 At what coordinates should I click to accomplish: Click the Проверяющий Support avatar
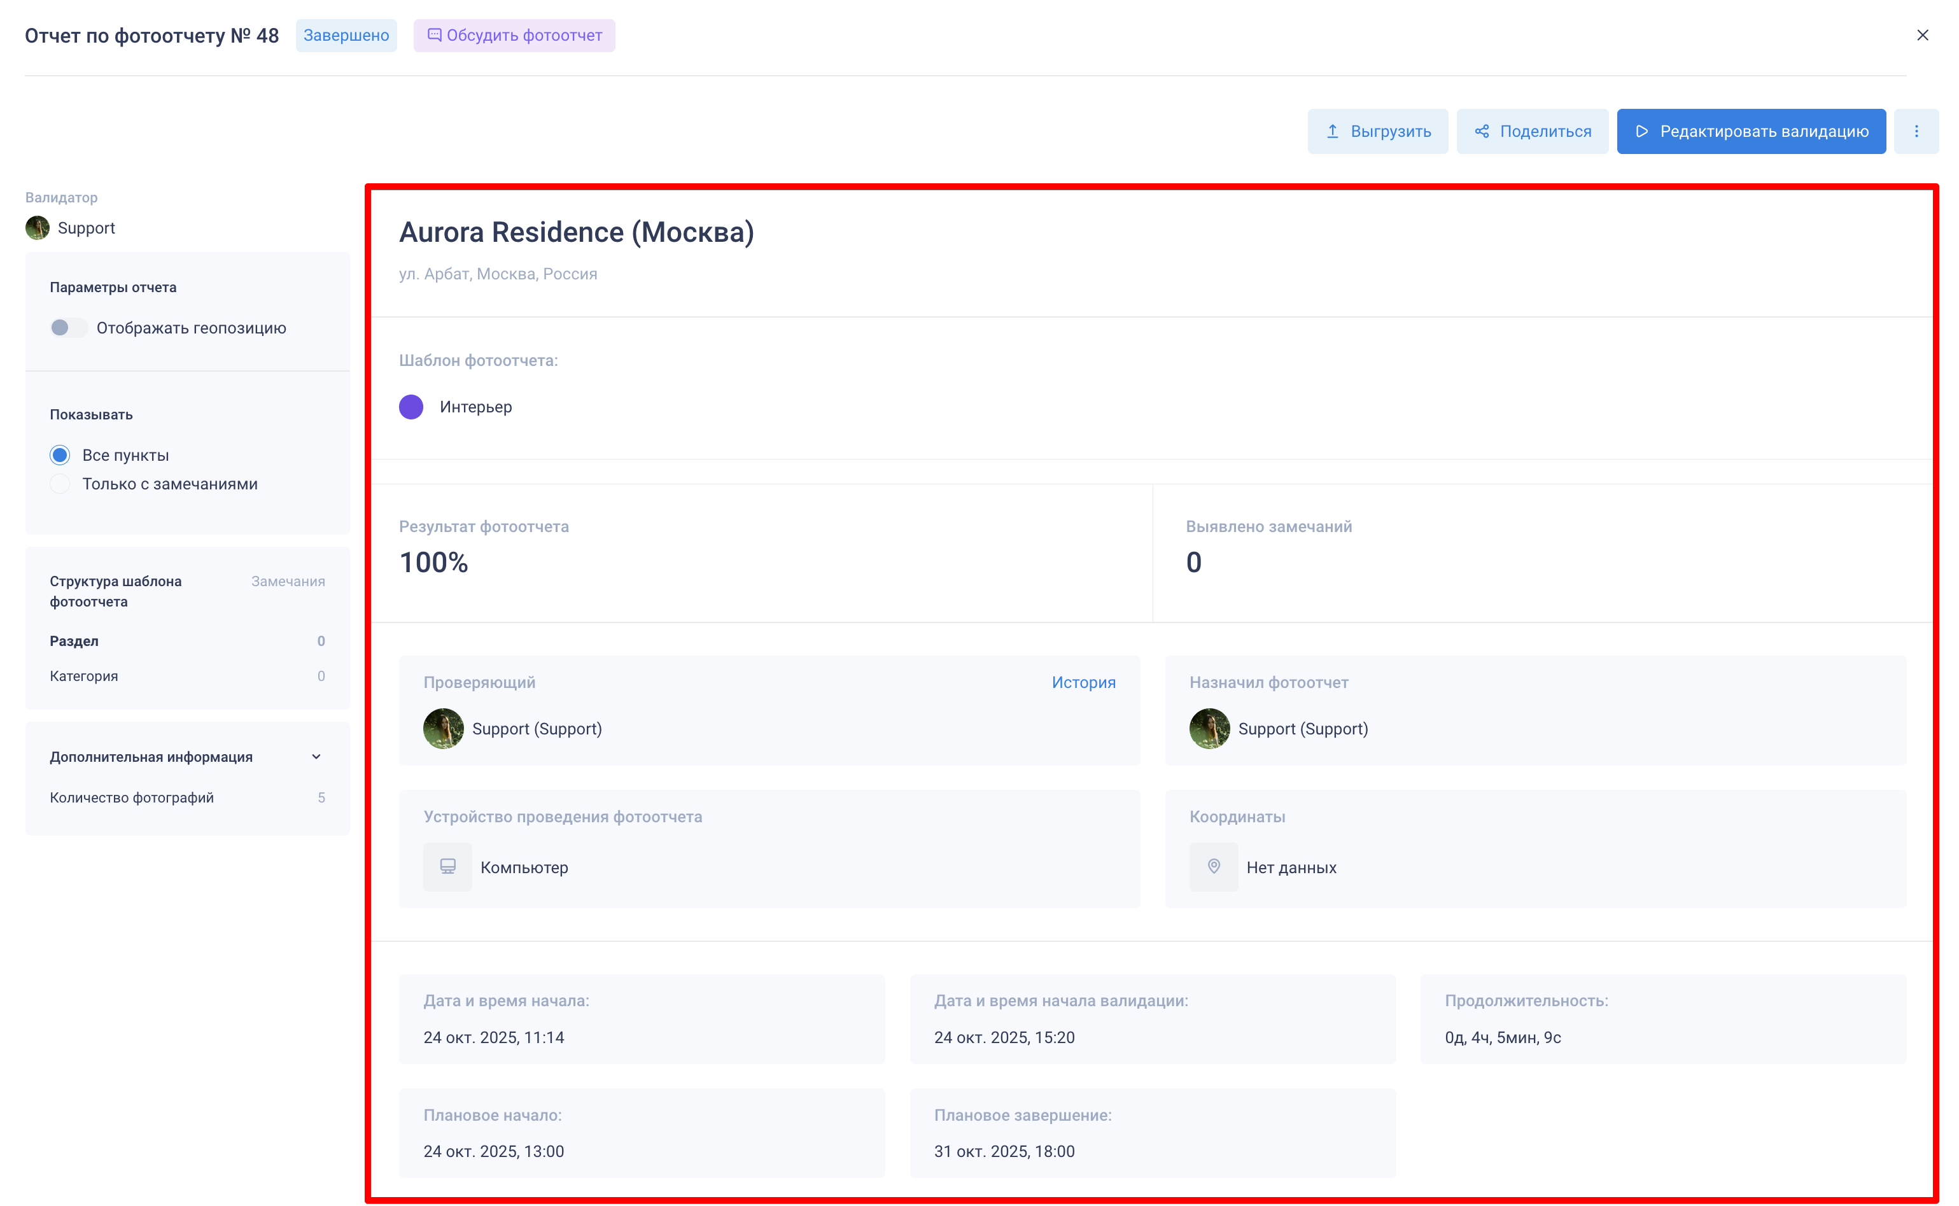(x=444, y=728)
